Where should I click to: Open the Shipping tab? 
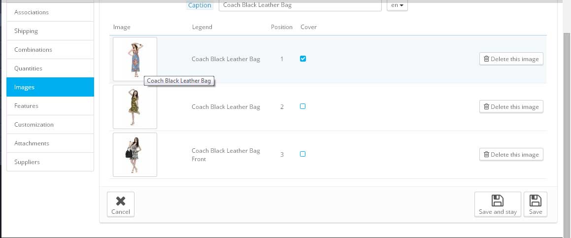(50, 31)
